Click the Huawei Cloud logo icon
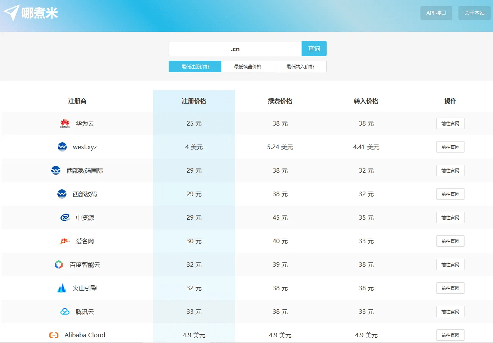Viewport: 493px width, 343px height. click(x=65, y=124)
